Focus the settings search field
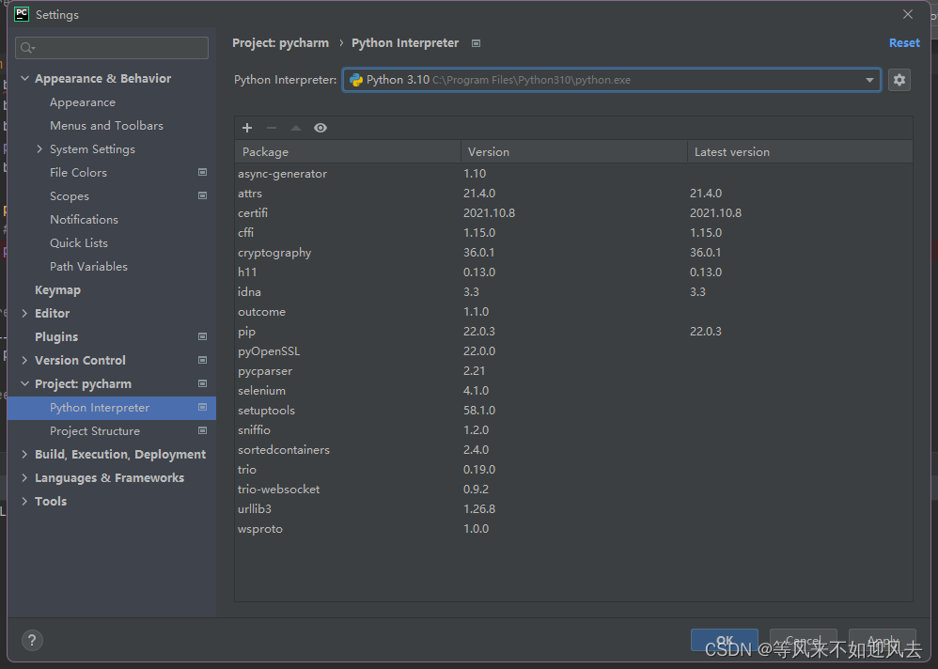Image resolution: width=938 pixels, height=669 pixels. 112,48
